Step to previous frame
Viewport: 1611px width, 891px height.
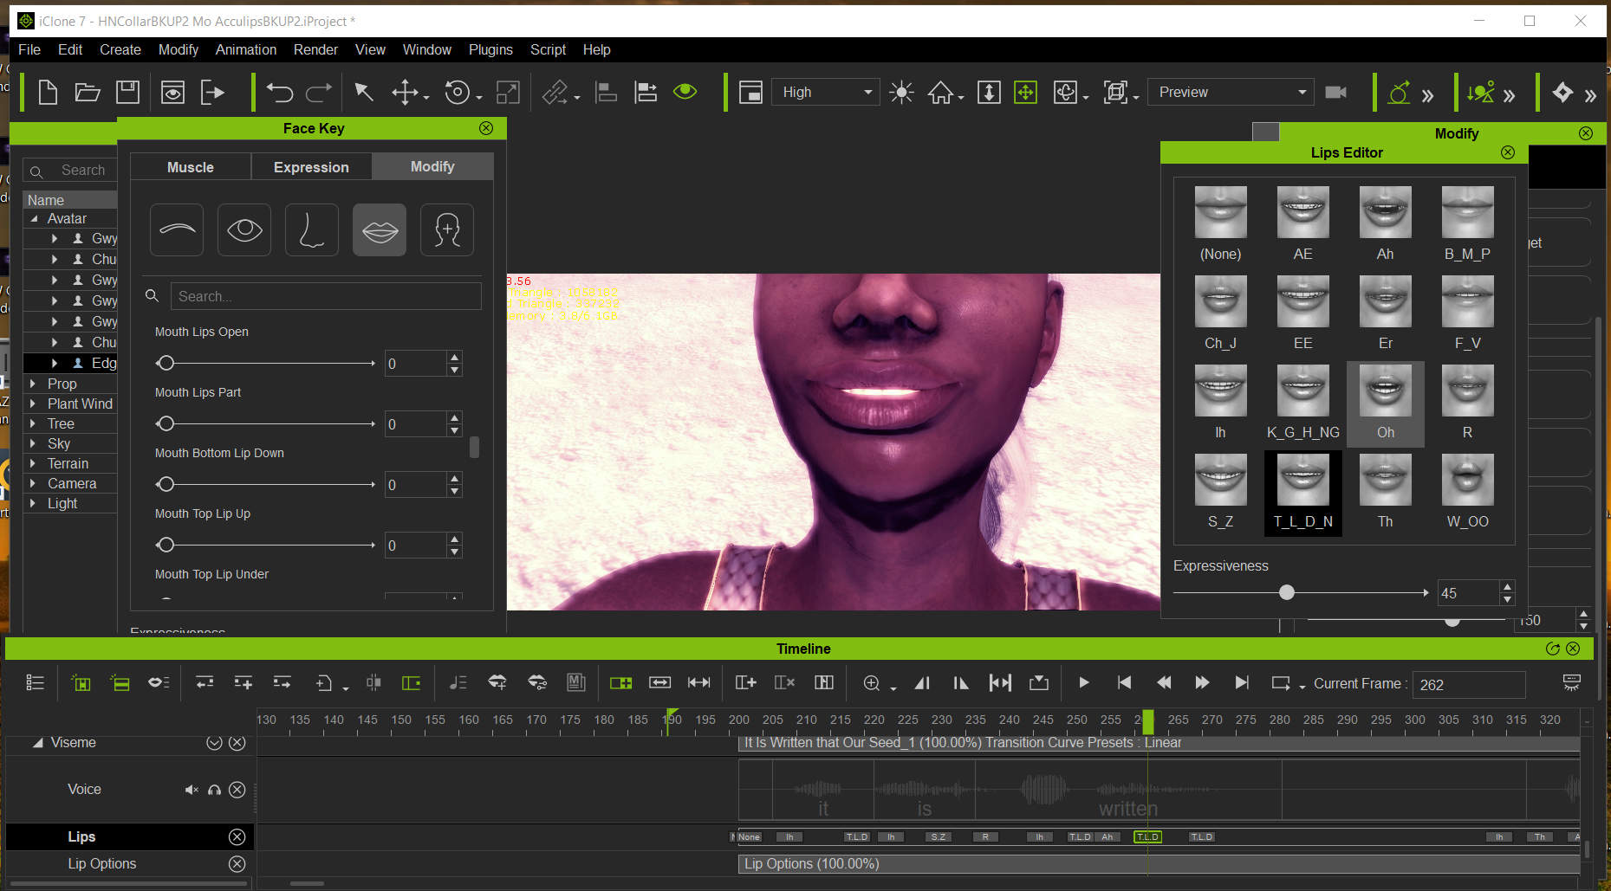[x=1164, y=683]
